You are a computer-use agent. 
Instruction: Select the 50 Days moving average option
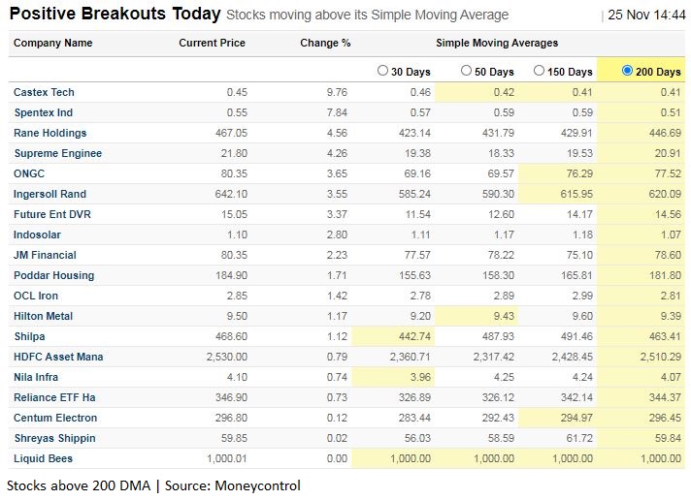466,71
